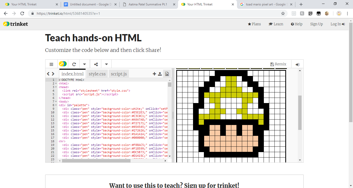Switch to Untitled document Google Docs tab

pos(90,4)
